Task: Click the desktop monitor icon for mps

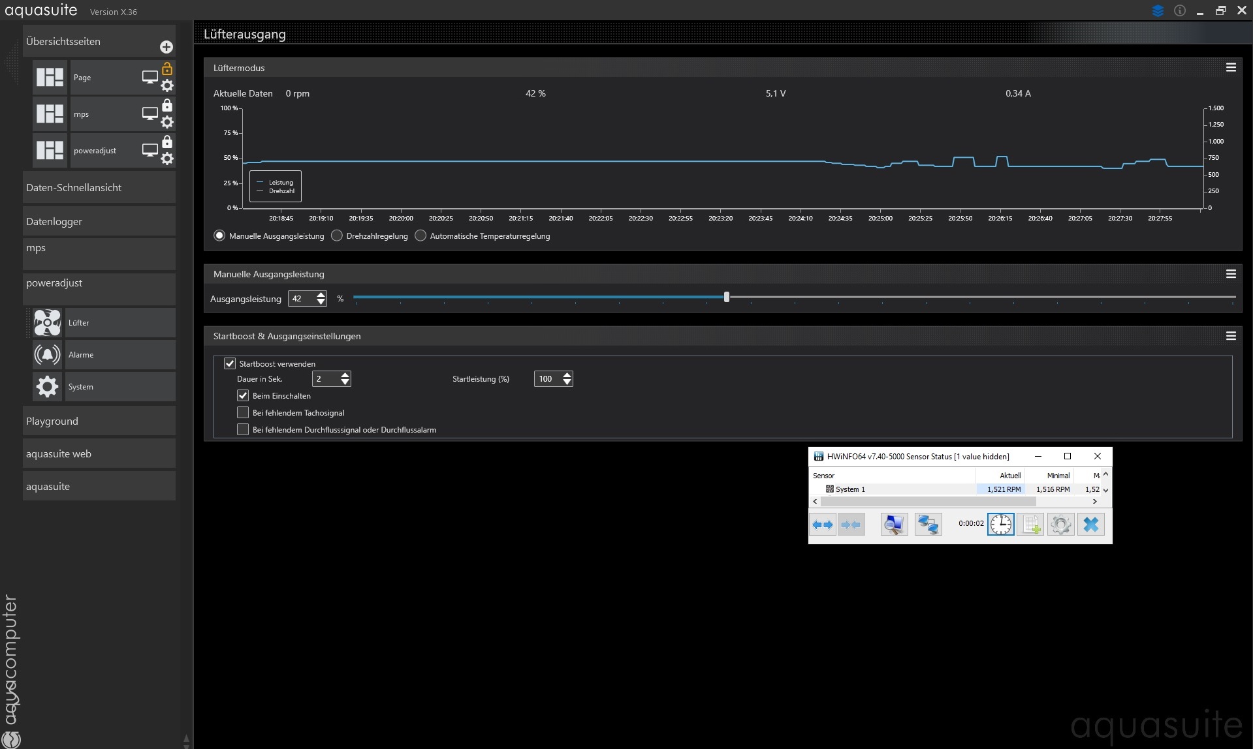Action: coord(150,114)
